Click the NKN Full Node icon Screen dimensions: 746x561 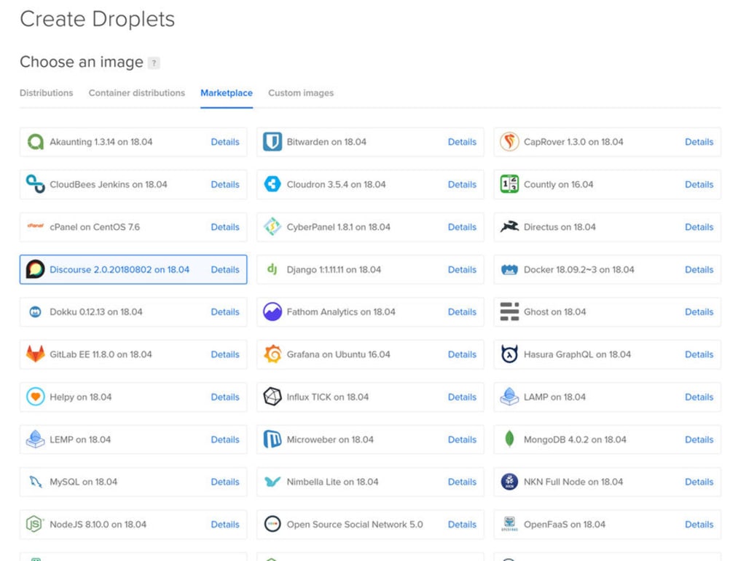point(509,482)
